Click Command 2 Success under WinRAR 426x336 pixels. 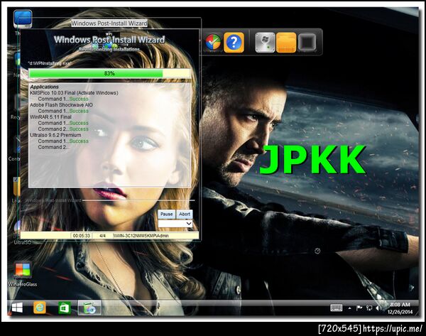pyautogui.click(x=63, y=129)
